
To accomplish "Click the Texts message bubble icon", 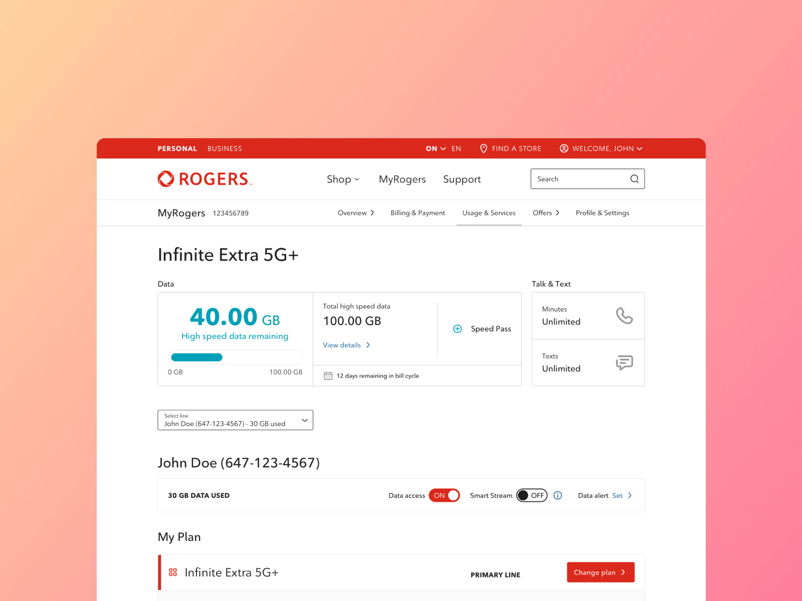I will point(624,363).
